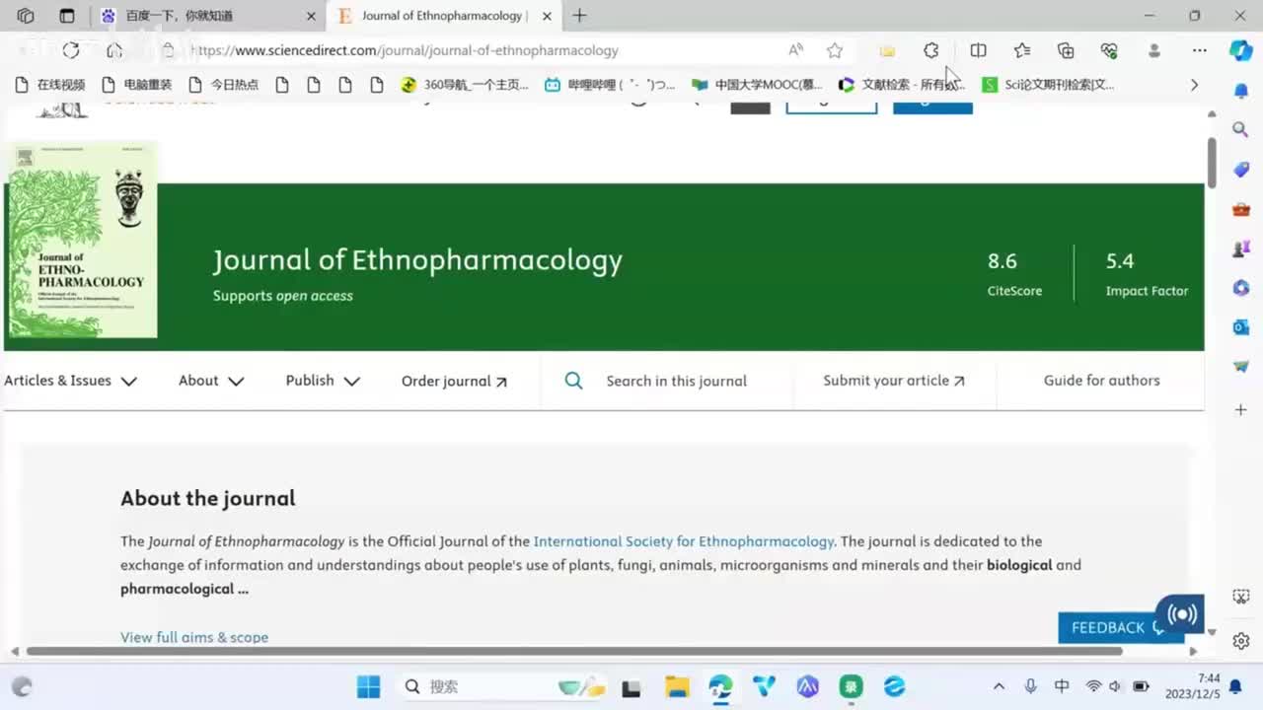The height and width of the screenshot is (710, 1263).
Task: Open the Sci论文期刊检索 bookmark
Action: click(1048, 85)
